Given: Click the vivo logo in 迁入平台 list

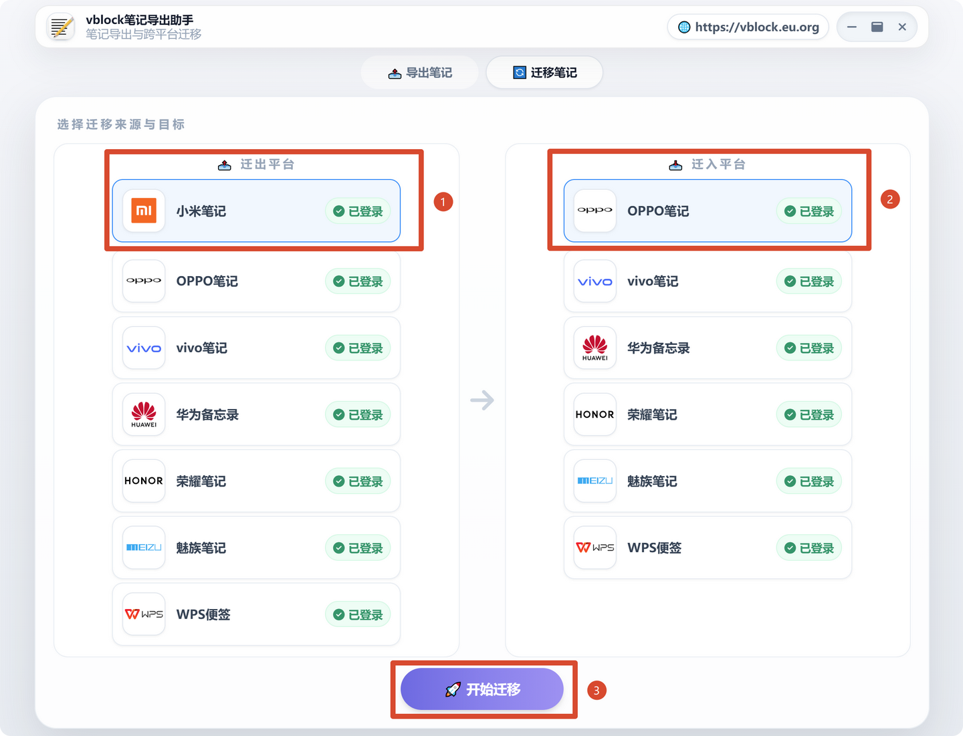Looking at the screenshot, I should (x=595, y=281).
